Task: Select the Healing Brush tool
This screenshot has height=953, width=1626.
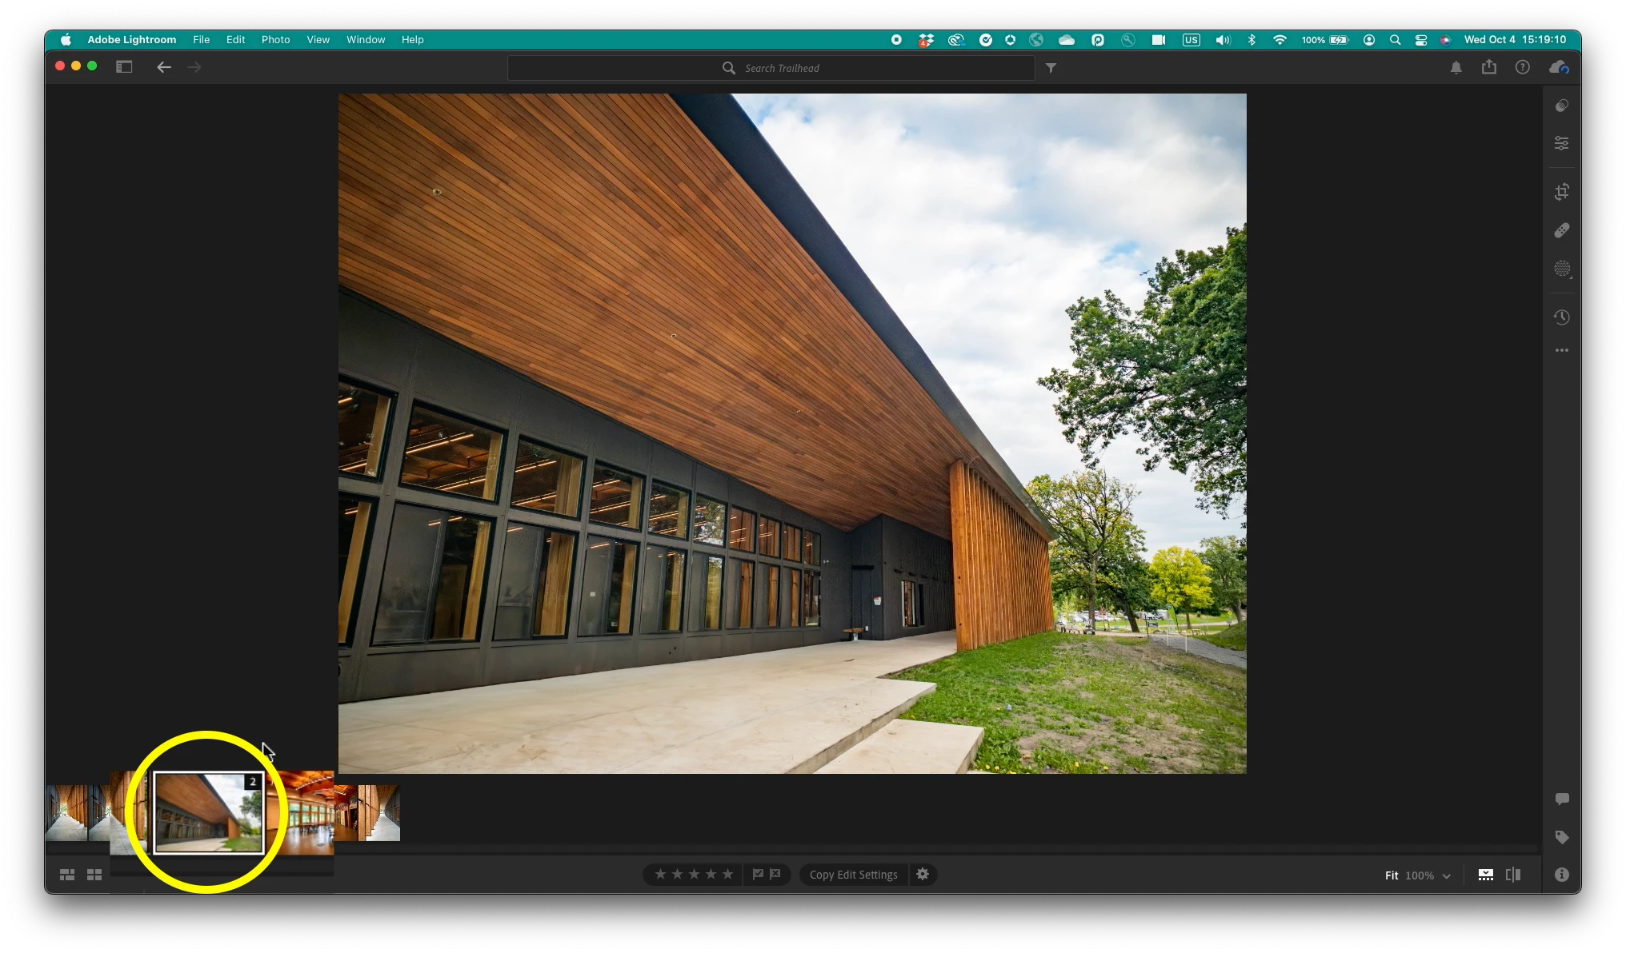Action: [x=1561, y=230]
